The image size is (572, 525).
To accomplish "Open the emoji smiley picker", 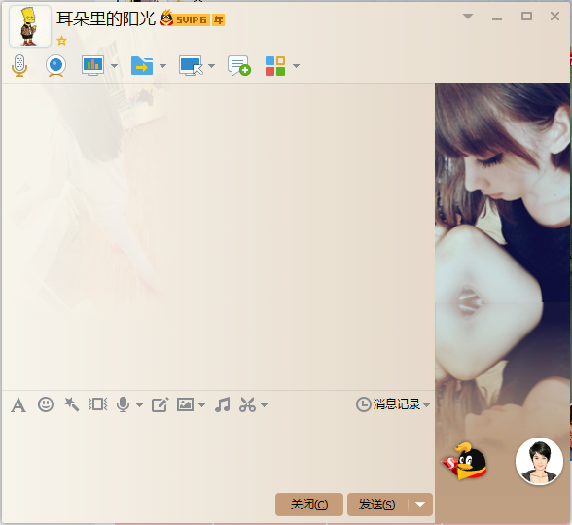I will pyautogui.click(x=46, y=404).
